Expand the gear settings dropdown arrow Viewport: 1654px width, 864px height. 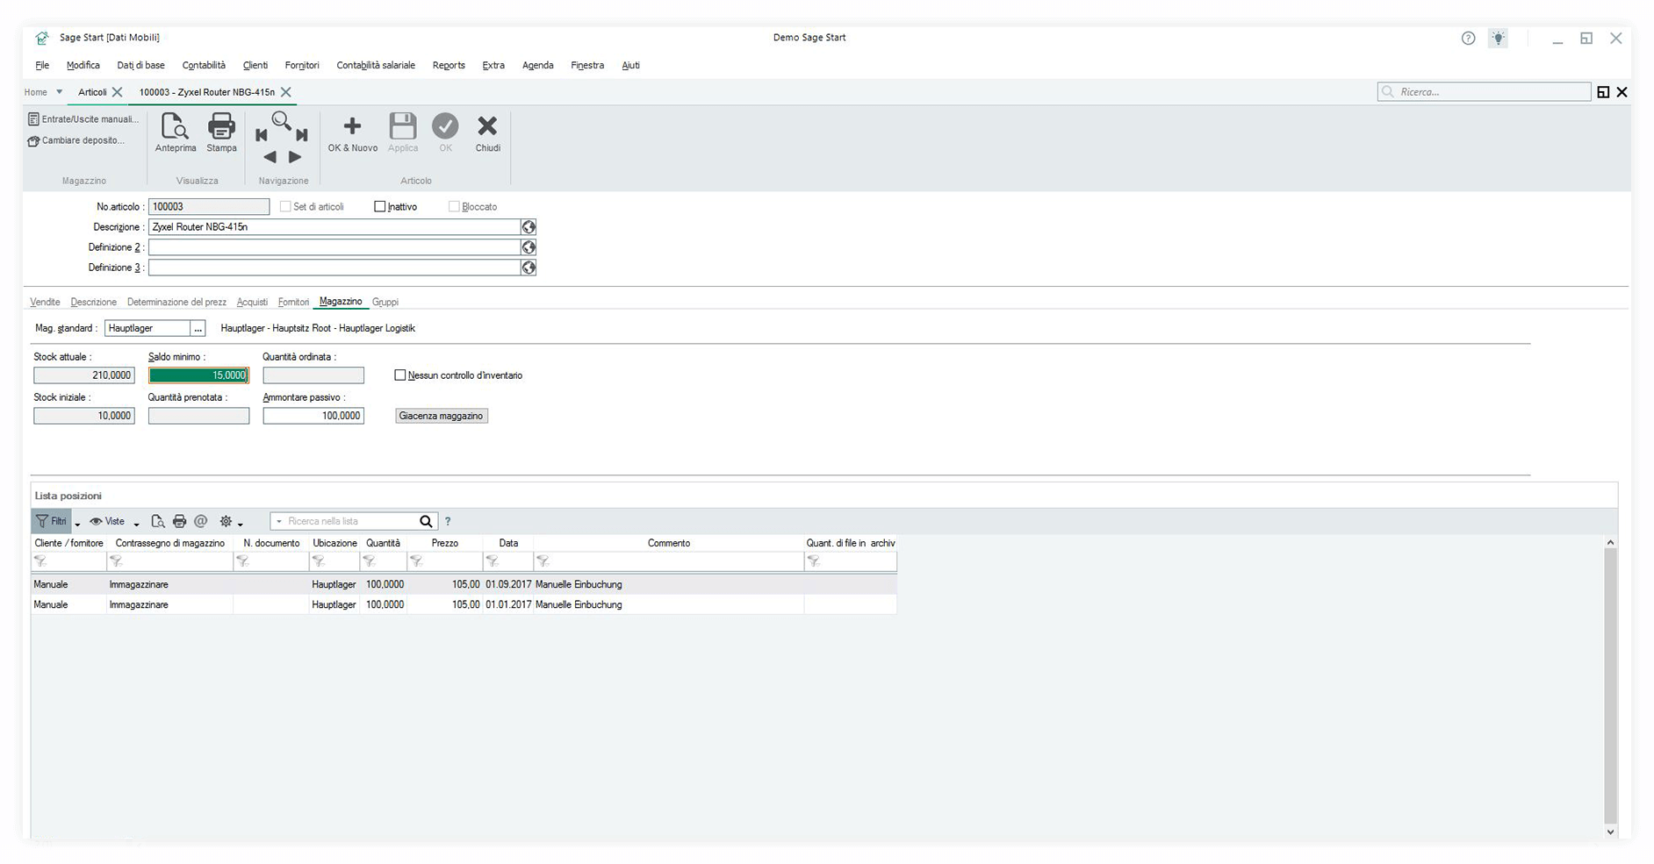(241, 524)
